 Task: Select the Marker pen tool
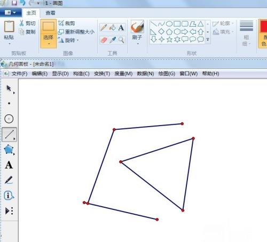click(x=9, y=180)
